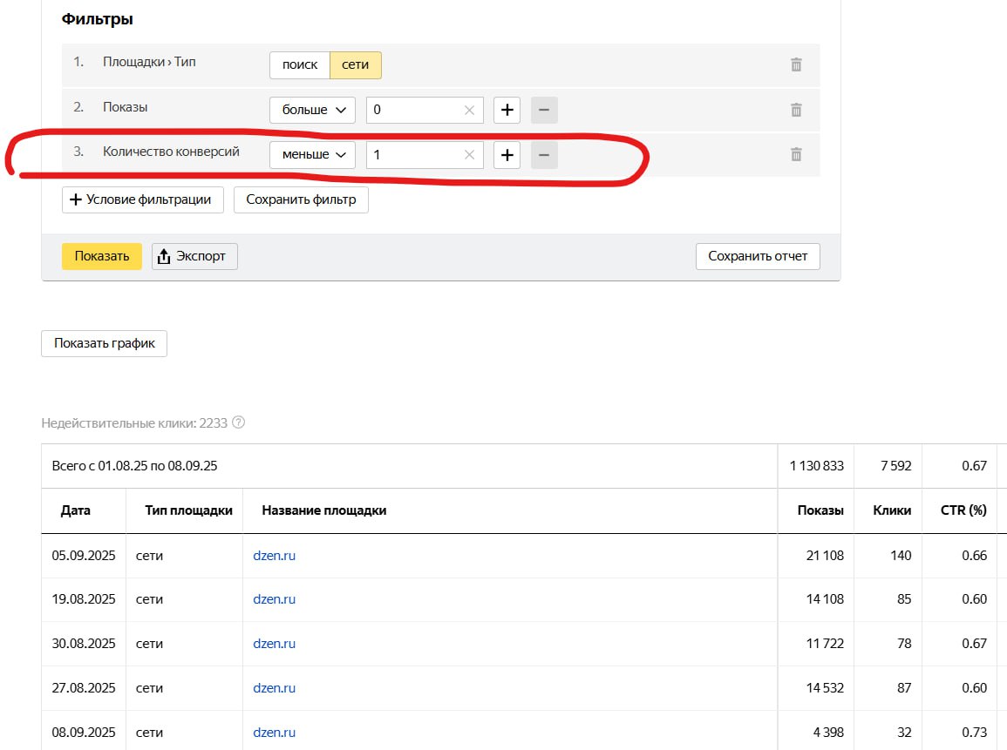Remove Количество конверсий filter via trash icon
This screenshot has width=1007, height=750.
[x=795, y=154]
